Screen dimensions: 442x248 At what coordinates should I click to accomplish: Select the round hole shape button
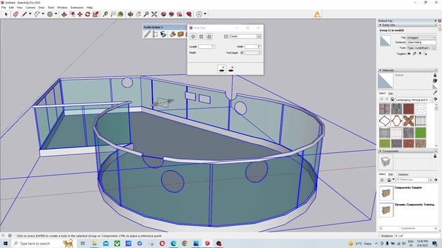193,37
